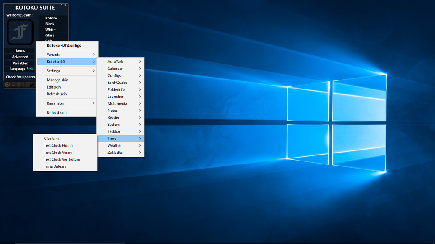The width and height of the screenshot is (435, 244).
Task: Choose Edit skin from context menu
Action: (x=67, y=87)
